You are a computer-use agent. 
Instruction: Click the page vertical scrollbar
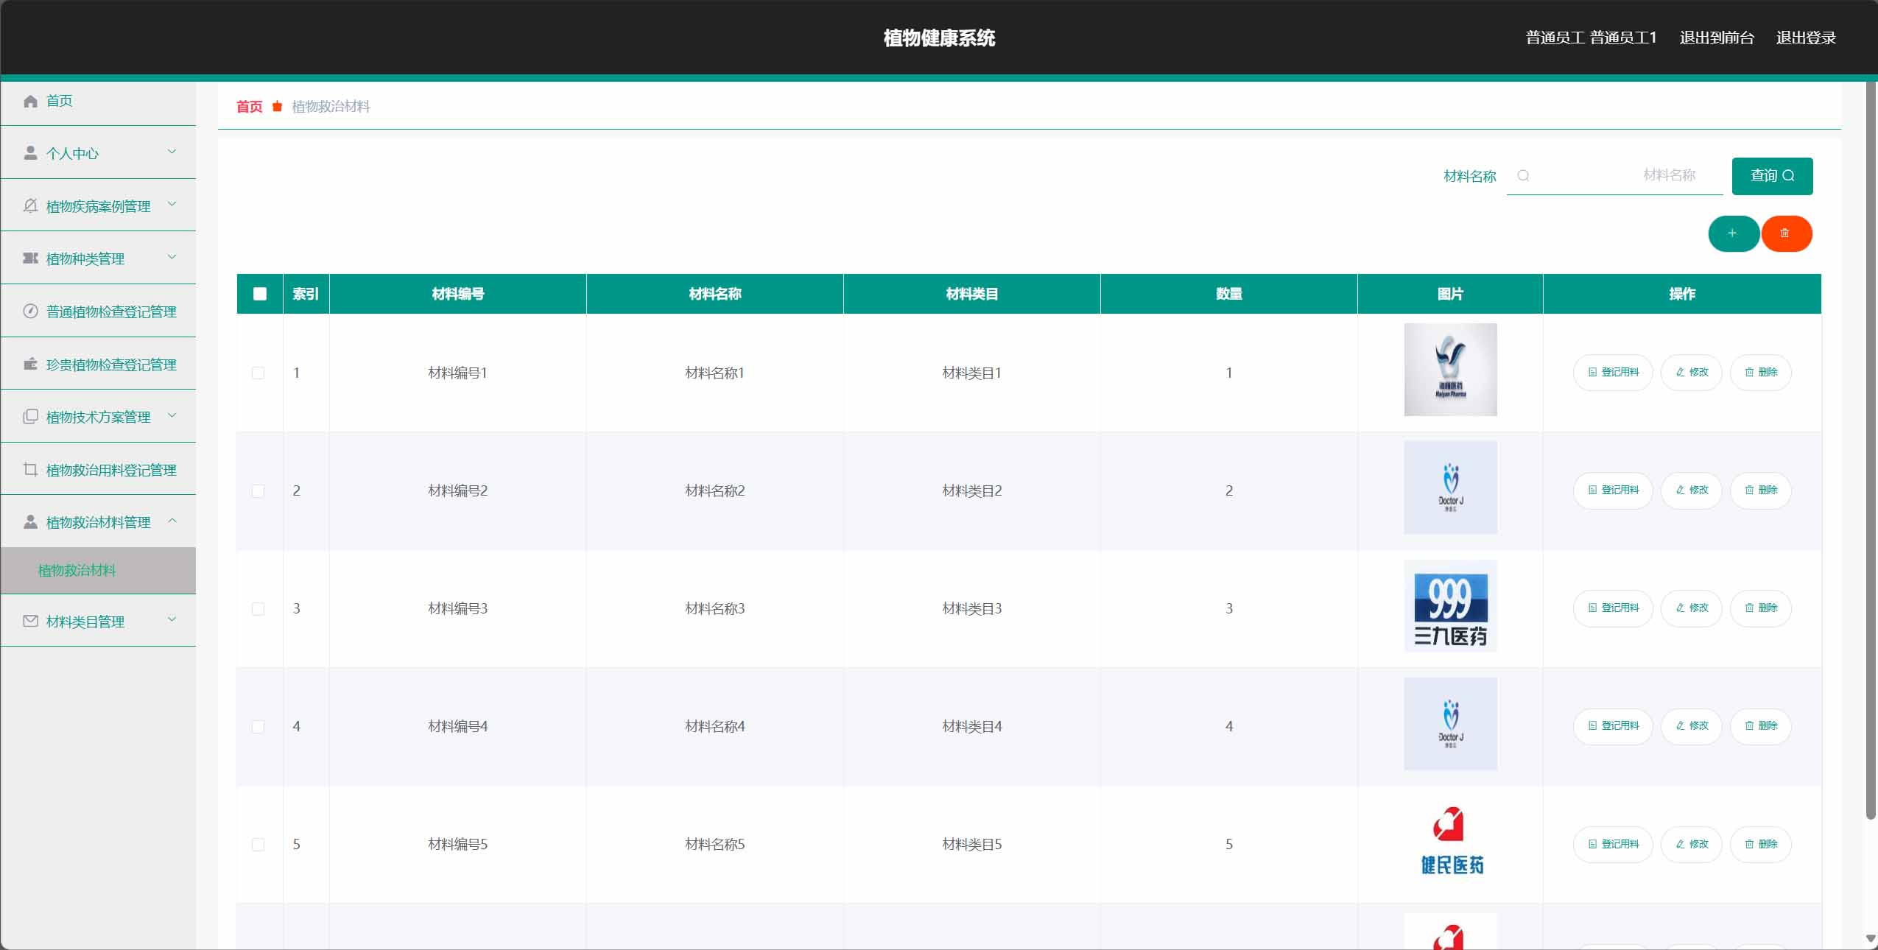point(1871,451)
